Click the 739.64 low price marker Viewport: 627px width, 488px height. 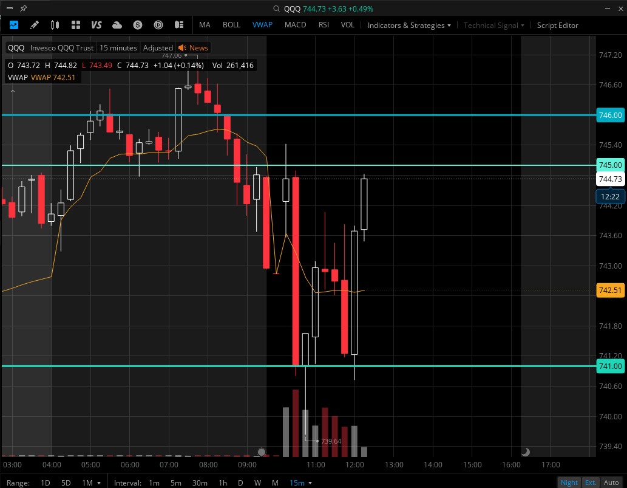pos(331,441)
